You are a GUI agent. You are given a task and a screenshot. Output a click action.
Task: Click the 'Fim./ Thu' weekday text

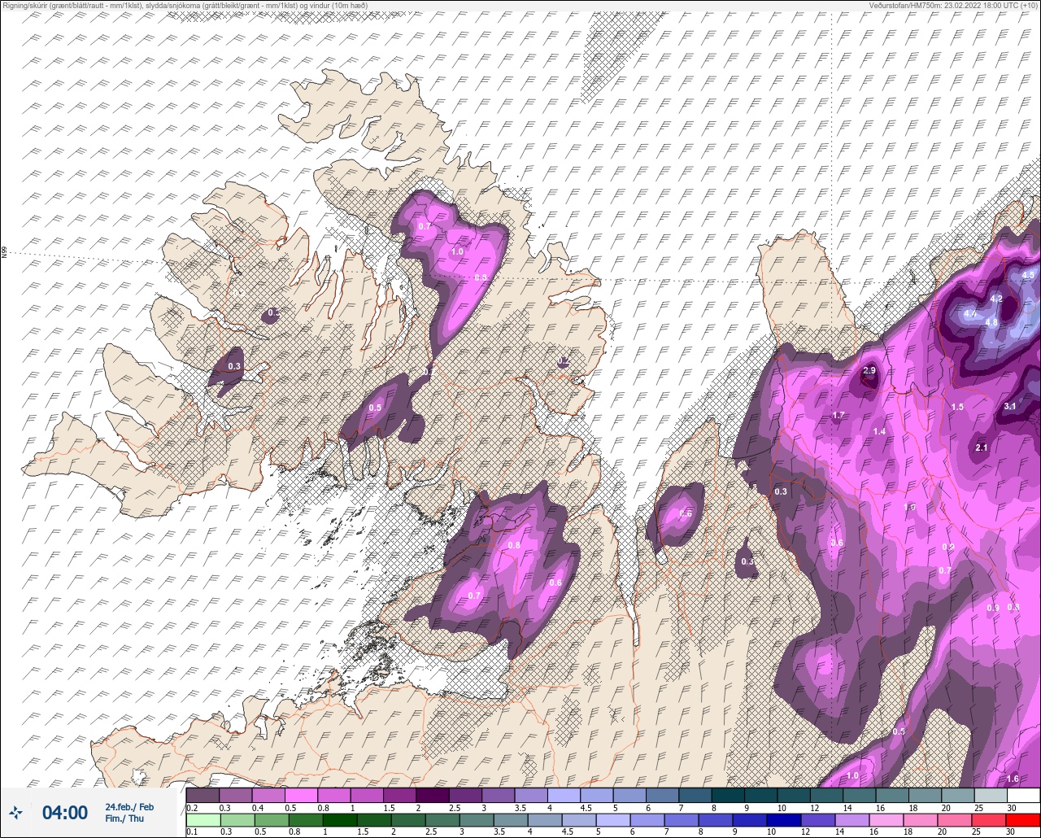tap(124, 818)
